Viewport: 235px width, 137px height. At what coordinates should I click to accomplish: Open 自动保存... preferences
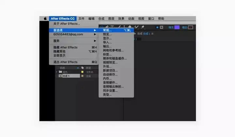[x=116, y=75]
